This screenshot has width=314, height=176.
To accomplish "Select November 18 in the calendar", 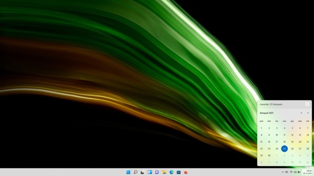I will coord(284,142).
